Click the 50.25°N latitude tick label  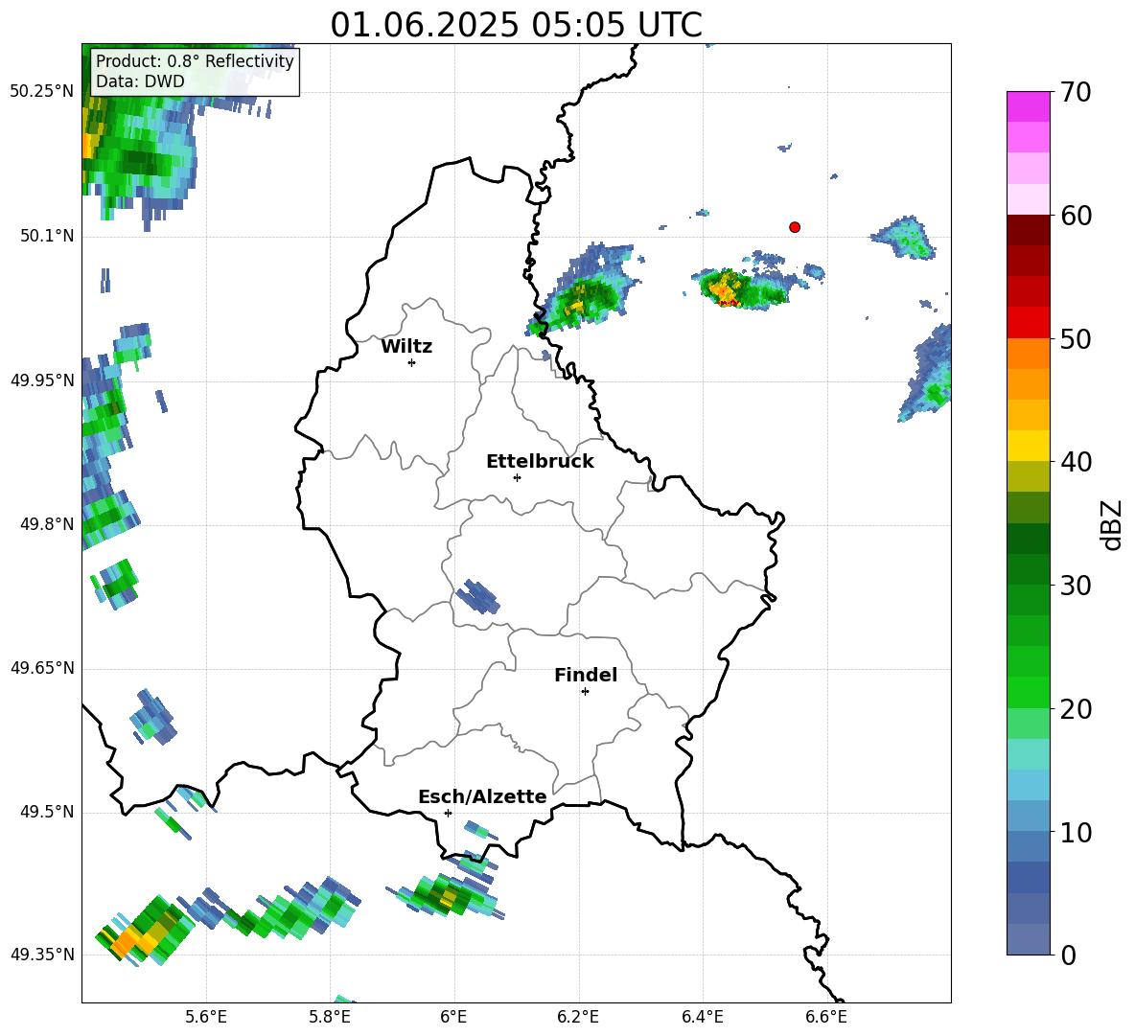point(42,92)
